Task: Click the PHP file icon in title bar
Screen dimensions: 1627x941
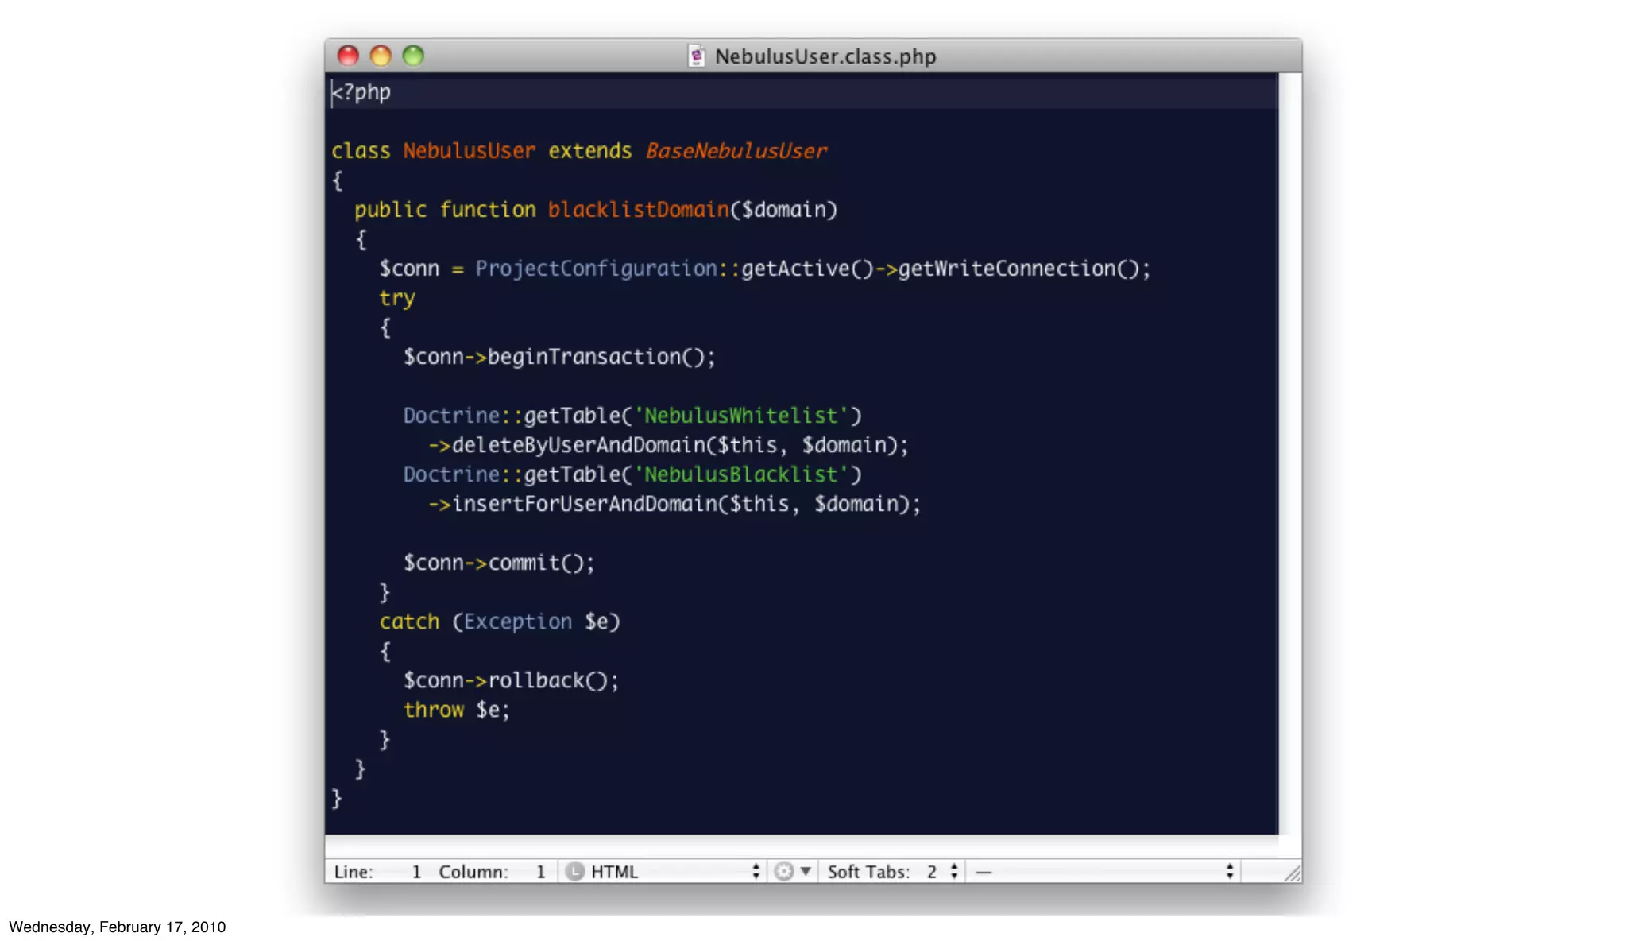Action: coord(696,56)
